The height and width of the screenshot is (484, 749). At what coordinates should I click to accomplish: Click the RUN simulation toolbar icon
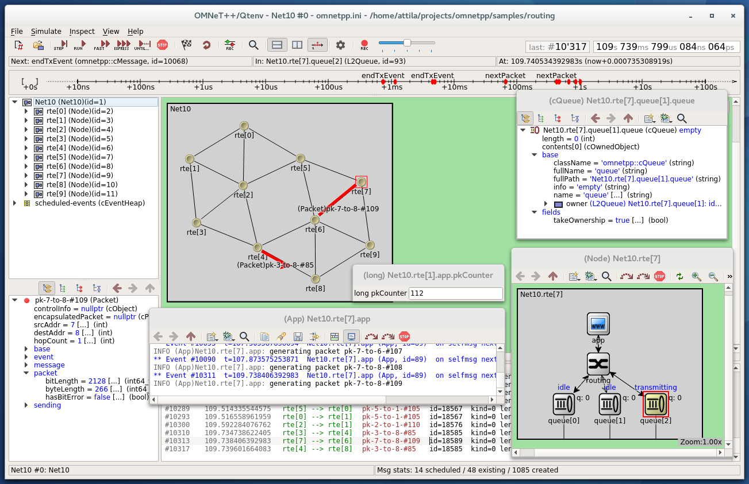(x=80, y=45)
